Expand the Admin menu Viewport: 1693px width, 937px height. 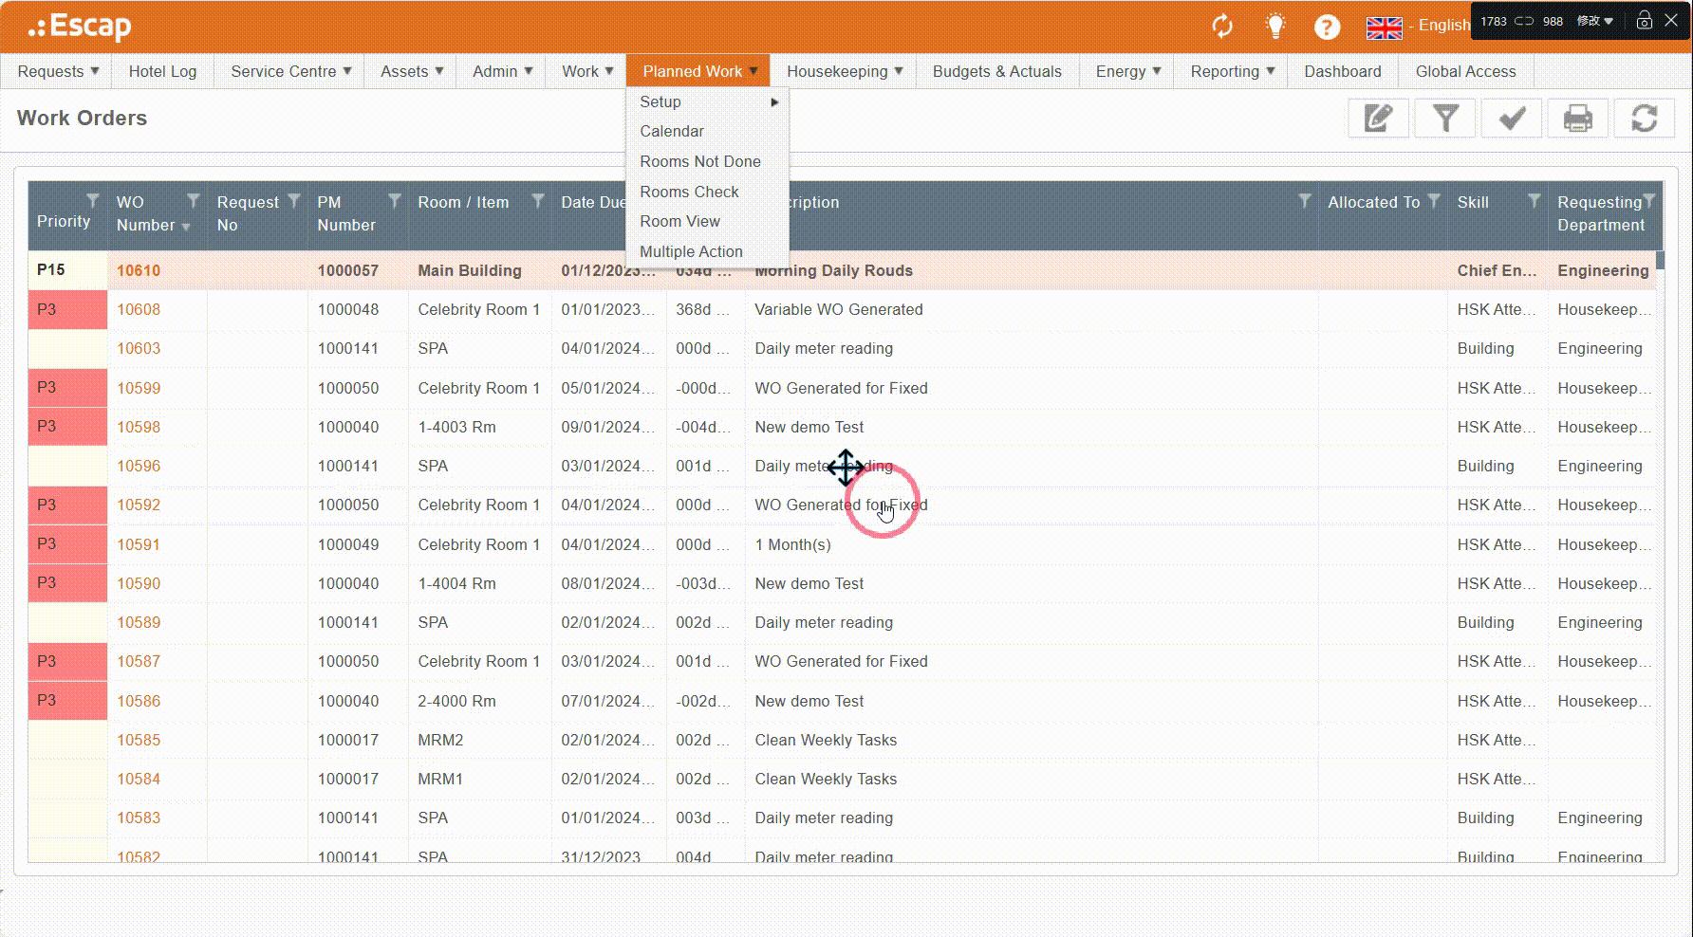[503, 71]
